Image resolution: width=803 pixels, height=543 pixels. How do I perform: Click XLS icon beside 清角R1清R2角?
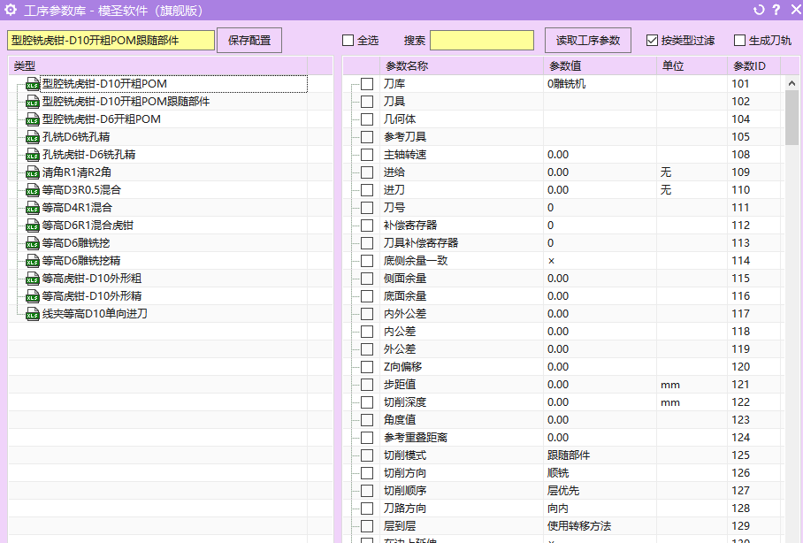click(32, 172)
